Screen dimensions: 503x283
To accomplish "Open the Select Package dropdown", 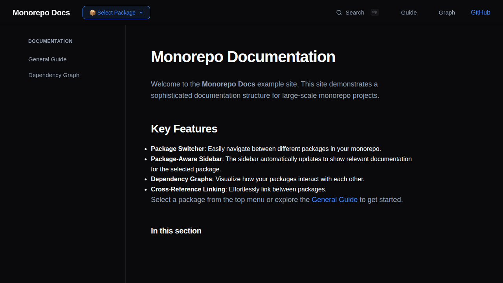I will click(x=116, y=12).
